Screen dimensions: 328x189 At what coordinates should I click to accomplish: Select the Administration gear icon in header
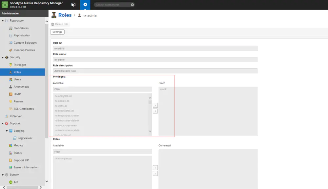pos(85,5)
